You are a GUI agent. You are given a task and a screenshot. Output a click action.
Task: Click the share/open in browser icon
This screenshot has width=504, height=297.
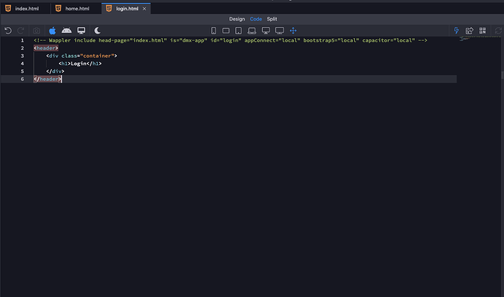pos(469,31)
